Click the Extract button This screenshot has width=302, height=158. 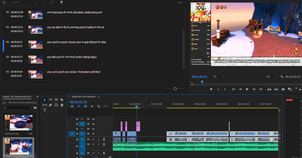pyautogui.click(x=276, y=89)
